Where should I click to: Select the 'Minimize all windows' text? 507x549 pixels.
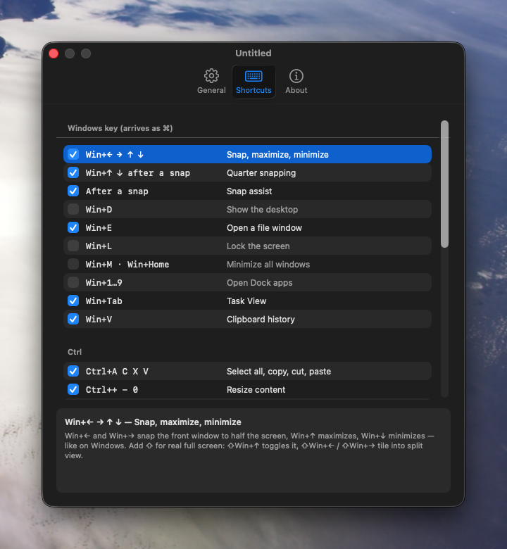[268, 265]
